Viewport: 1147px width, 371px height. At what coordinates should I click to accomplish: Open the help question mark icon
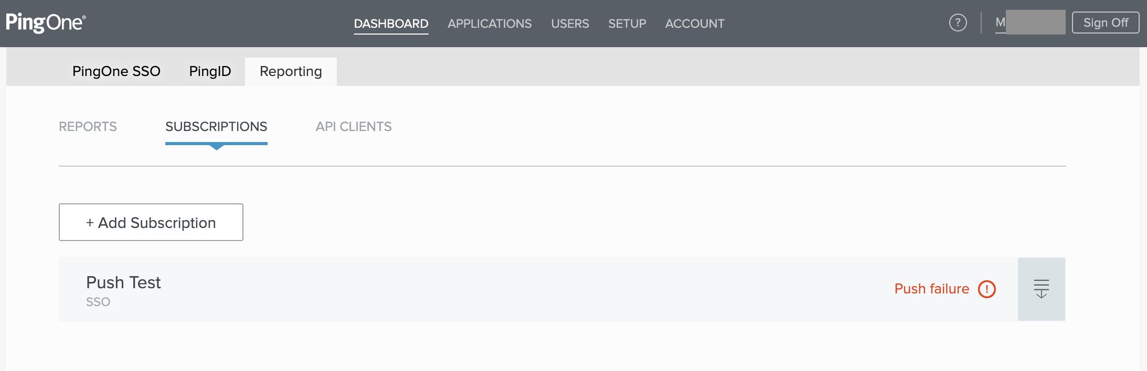click(x=958, y=23)
